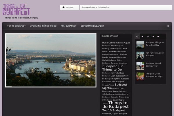Click the large Budapest panorama slider image
The width and height of the screenshot is (174, 116).
point(51,60)
